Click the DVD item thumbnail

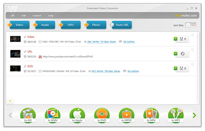coord(15,68)
